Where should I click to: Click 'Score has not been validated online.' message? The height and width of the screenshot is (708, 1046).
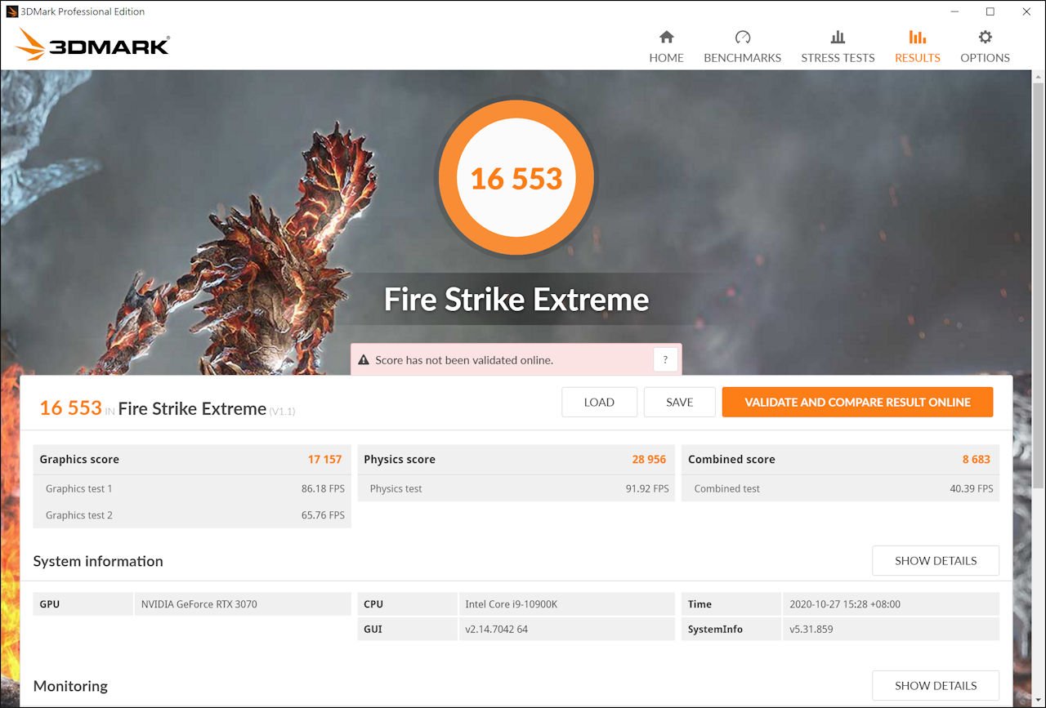[x=464, y=360]
